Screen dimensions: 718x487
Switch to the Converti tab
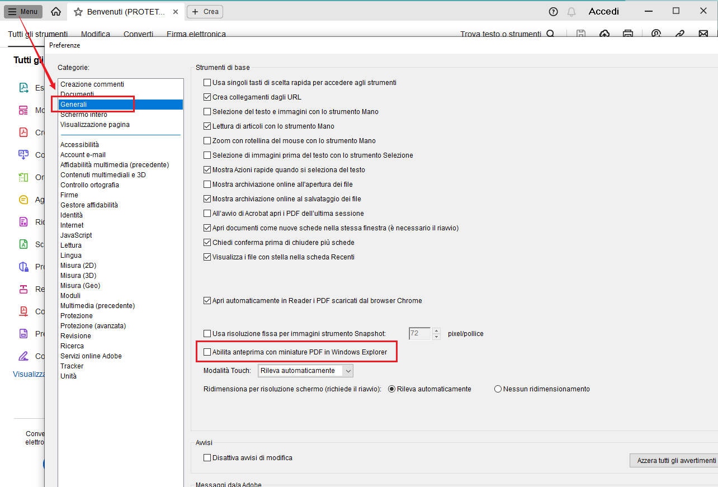[x=138, y=34]
